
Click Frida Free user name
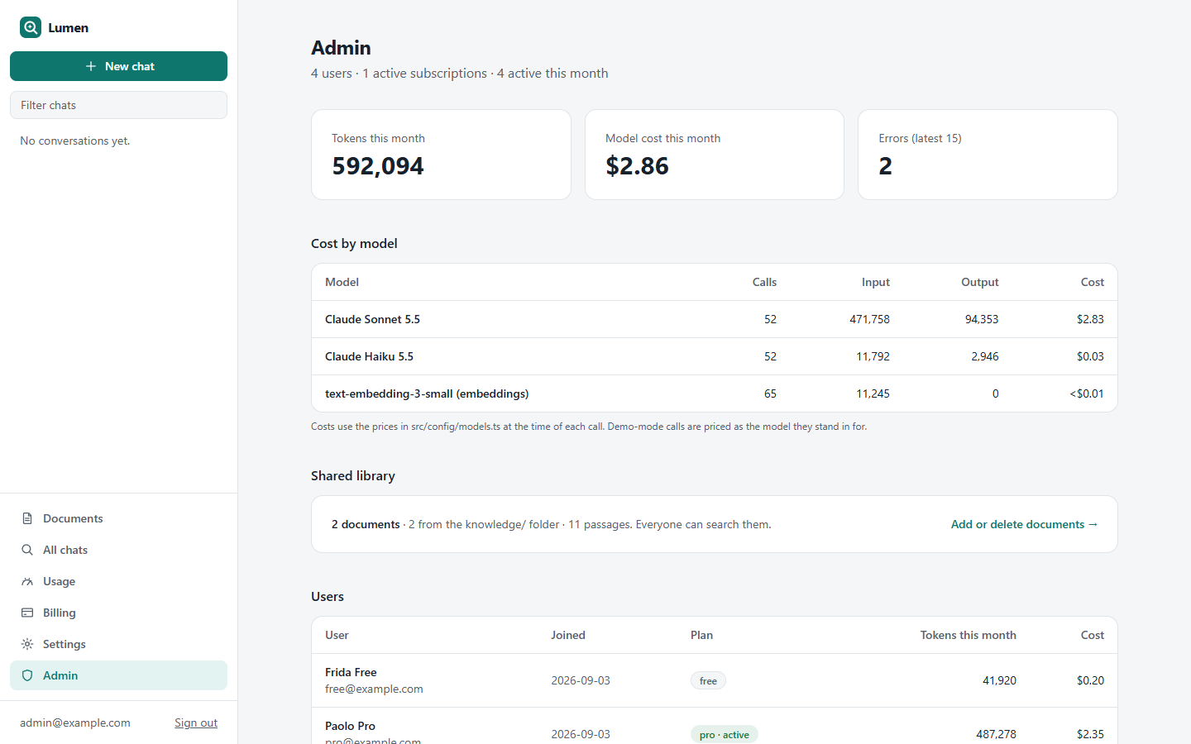click(x=351, y=672)
